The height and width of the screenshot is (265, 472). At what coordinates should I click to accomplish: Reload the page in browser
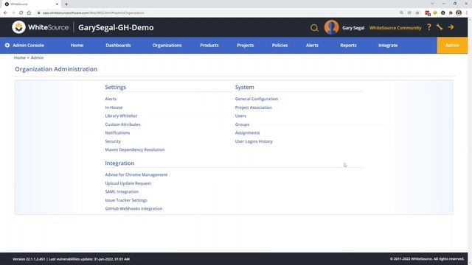tap(21, 13)
